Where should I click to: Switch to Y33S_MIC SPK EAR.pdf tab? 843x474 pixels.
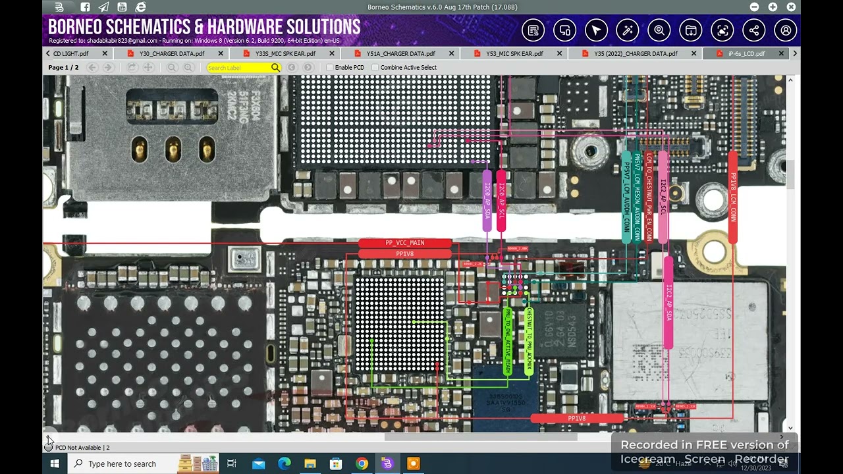(x=285, y=53)
